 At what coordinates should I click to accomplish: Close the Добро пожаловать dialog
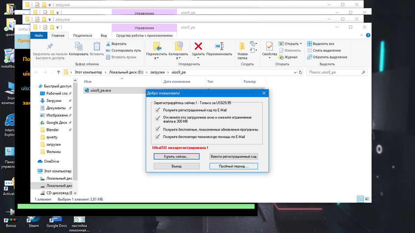(x=264, y=93)
